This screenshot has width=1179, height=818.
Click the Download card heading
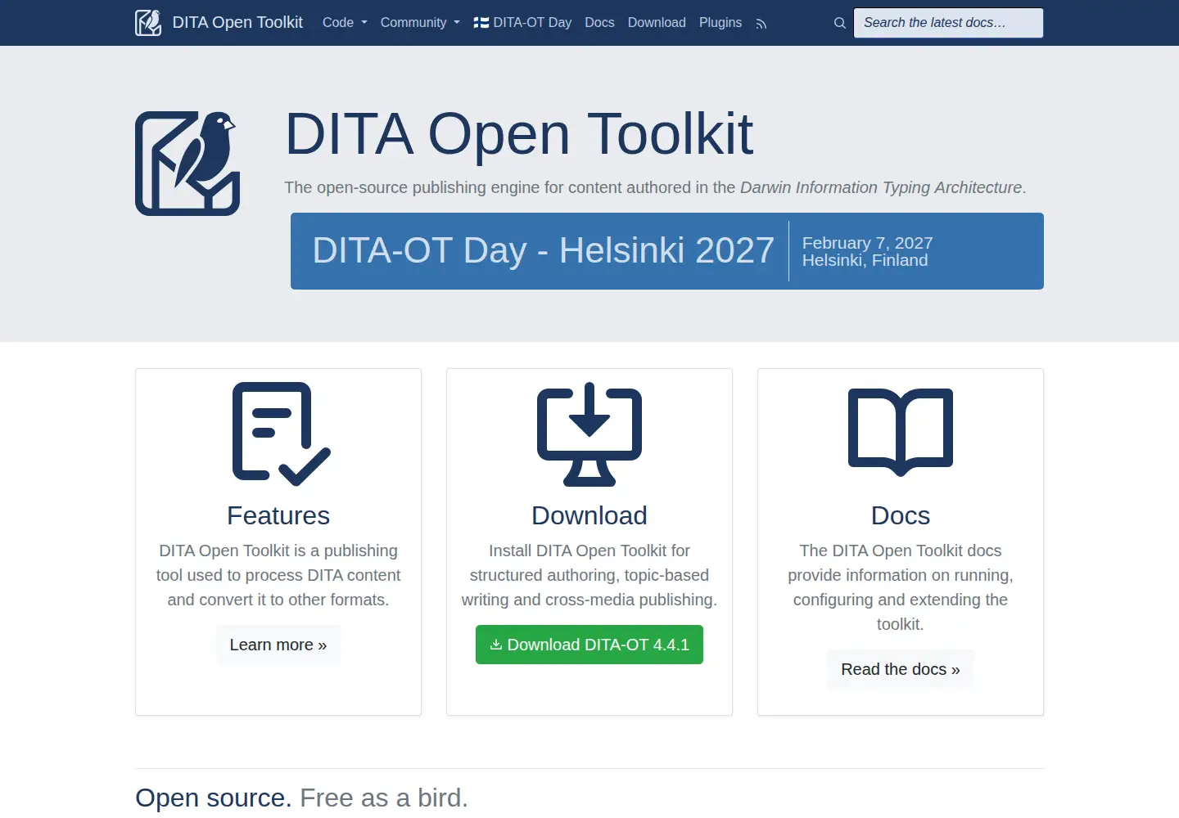pos(589,515)
